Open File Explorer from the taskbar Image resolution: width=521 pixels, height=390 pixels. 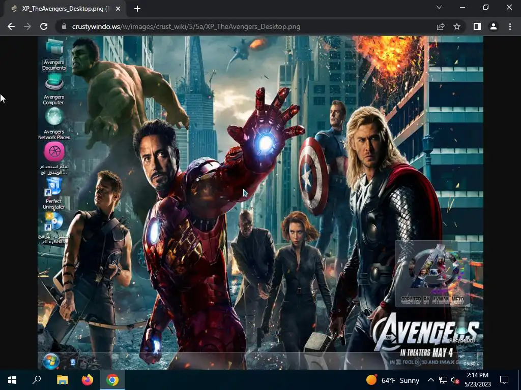62,380
